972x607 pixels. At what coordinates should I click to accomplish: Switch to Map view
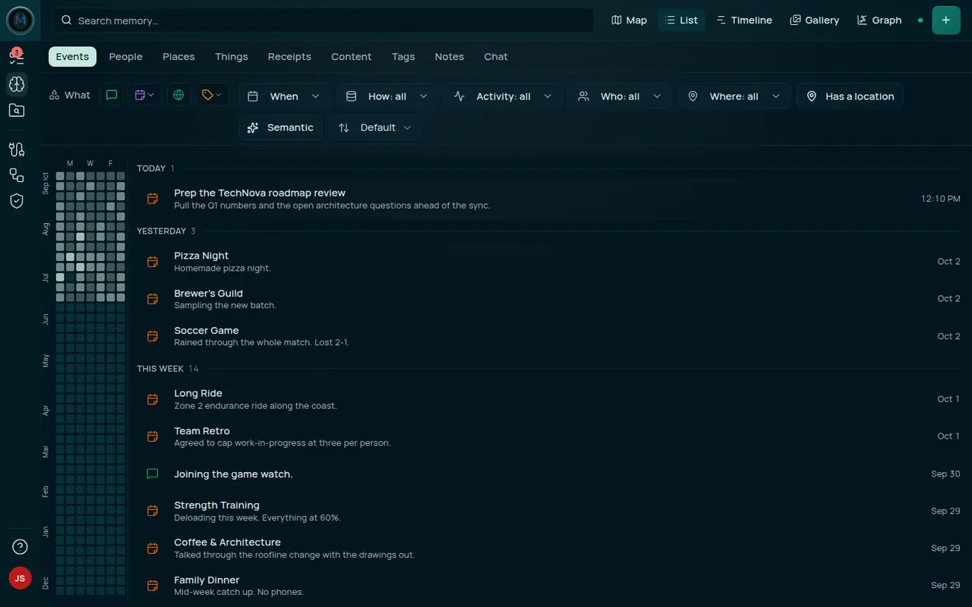pos(630,20)
